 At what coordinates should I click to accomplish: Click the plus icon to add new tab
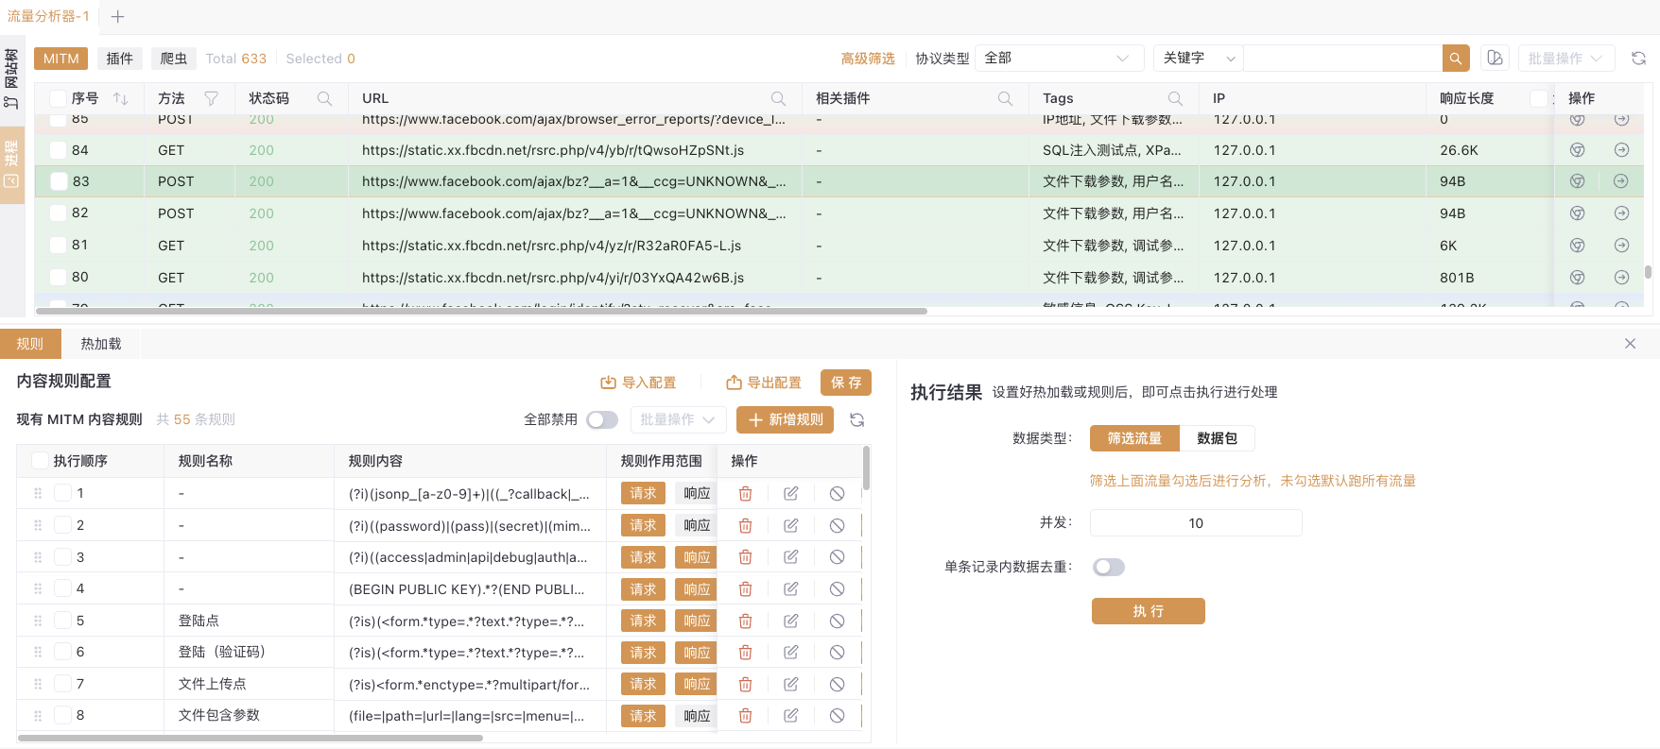pyautogui.click(x=117, y=16)
